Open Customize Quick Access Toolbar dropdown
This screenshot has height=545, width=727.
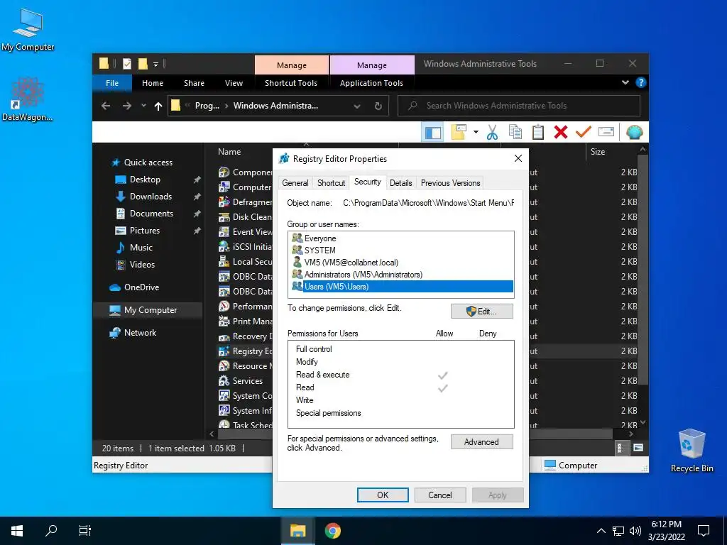(155, 64)
